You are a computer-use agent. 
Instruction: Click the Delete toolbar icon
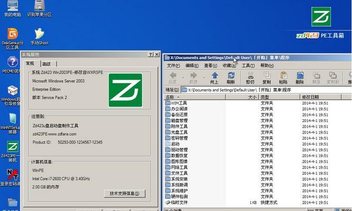[300, 78]
